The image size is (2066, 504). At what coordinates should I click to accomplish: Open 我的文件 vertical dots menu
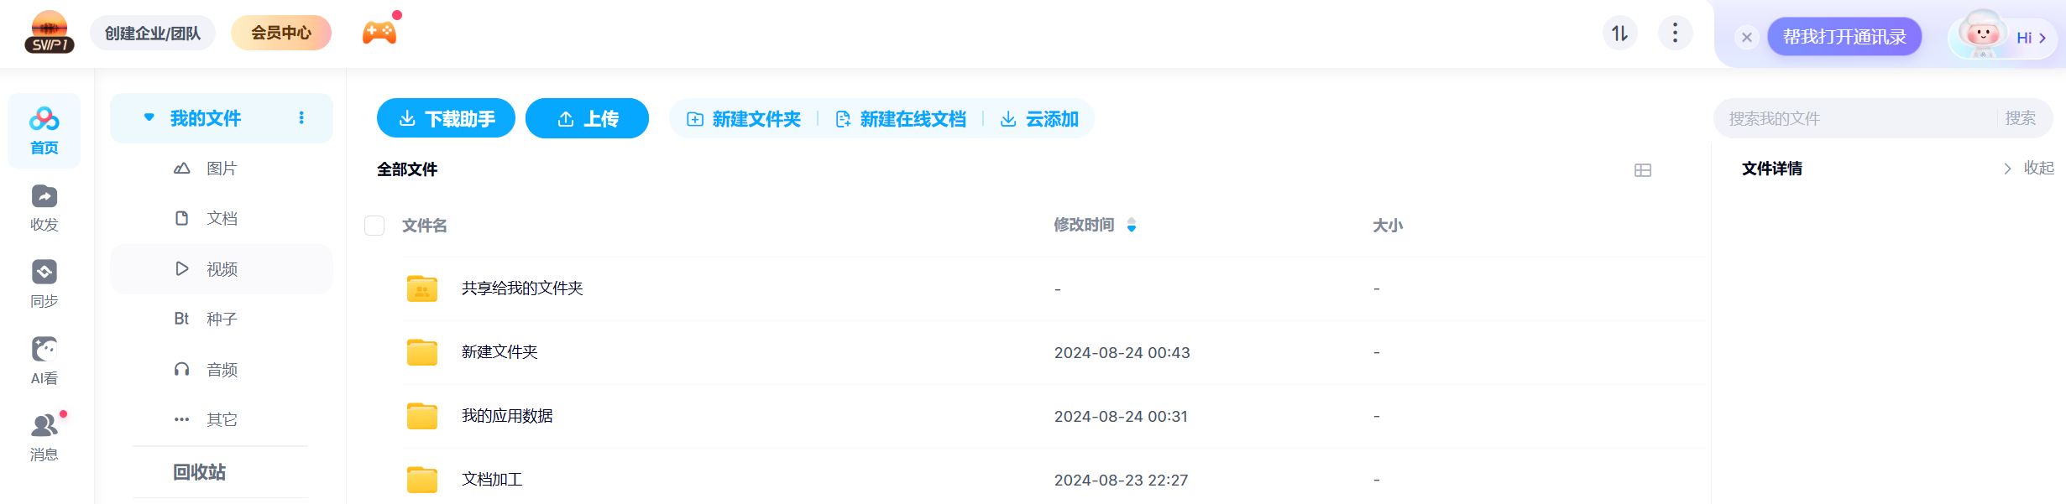click(301, 118)
